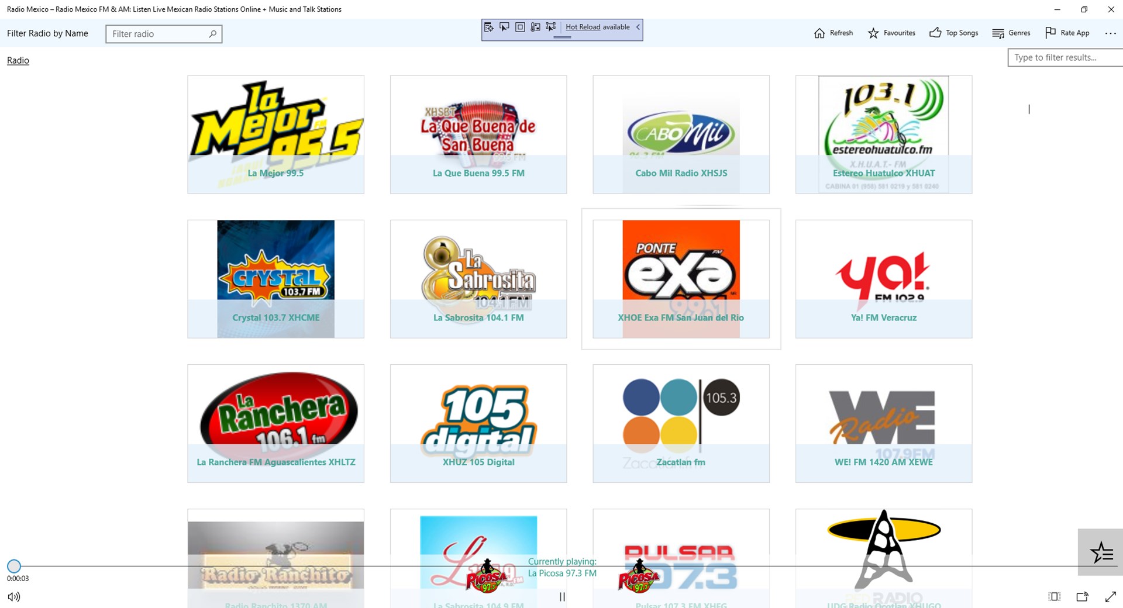This screenshot has width=1123, height=608.
Task: Click the thermometer layout debug icon in toolbar
Action: pos(535,27)
